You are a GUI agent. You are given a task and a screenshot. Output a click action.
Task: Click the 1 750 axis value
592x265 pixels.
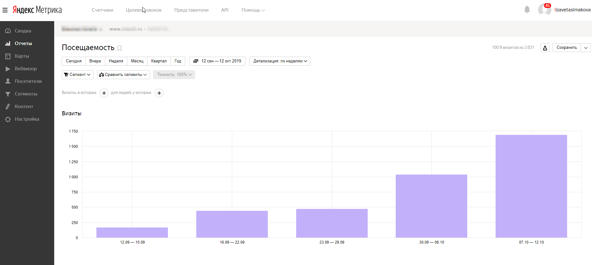pos(73,131)
